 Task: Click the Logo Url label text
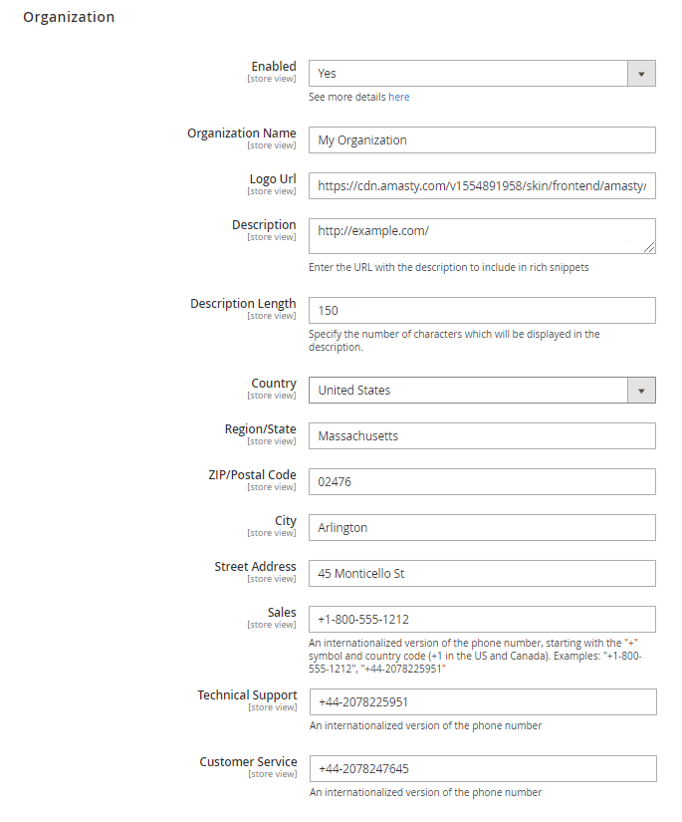coord(272,179)
